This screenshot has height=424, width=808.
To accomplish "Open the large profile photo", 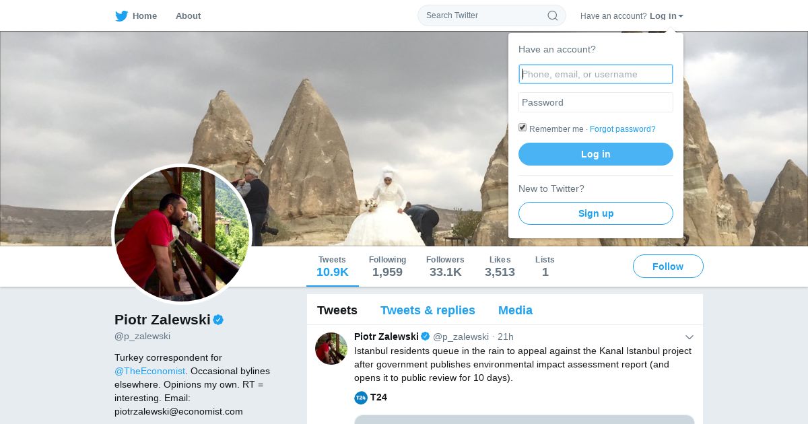I will 182,234.
